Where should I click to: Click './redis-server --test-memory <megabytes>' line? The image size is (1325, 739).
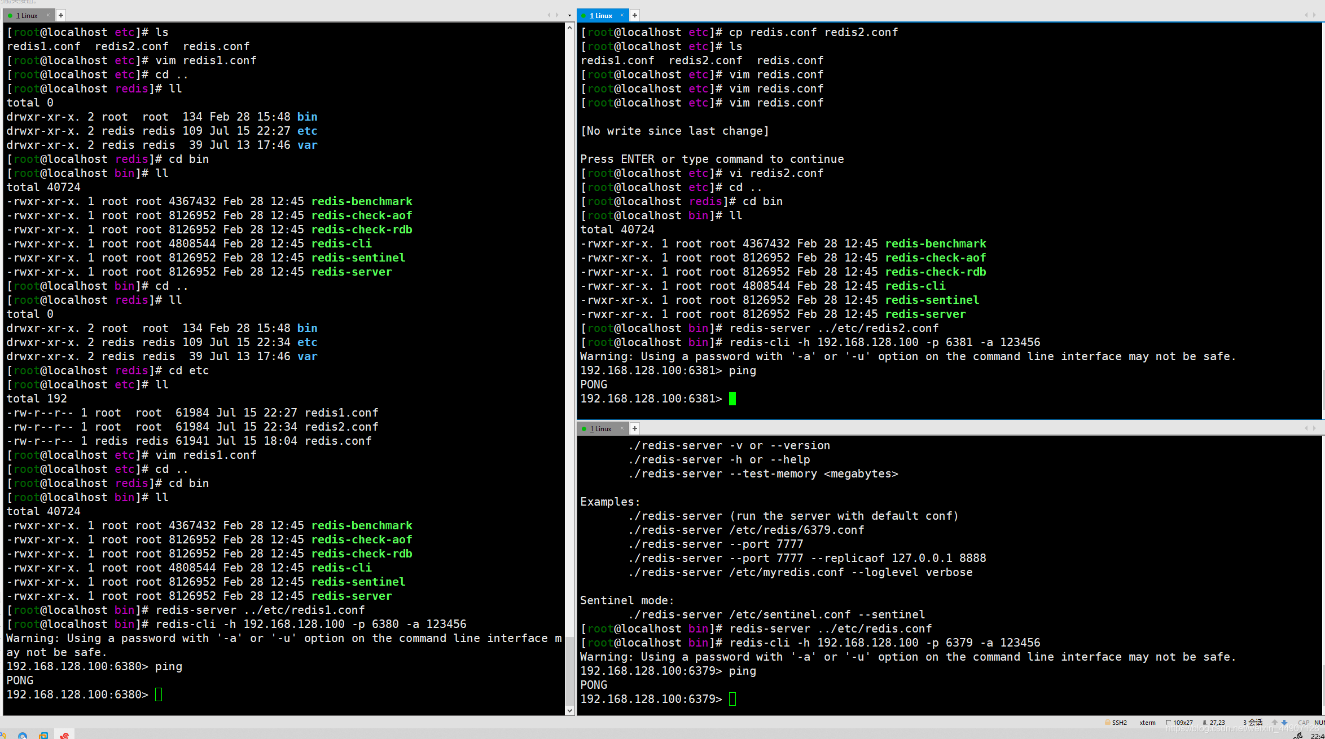(763, 474)
